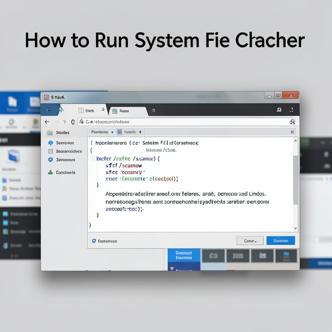The height and width of the screenshot is (332, 332).
Task: Click the scroll up arrow of the code pane
Action: [296, 141]
